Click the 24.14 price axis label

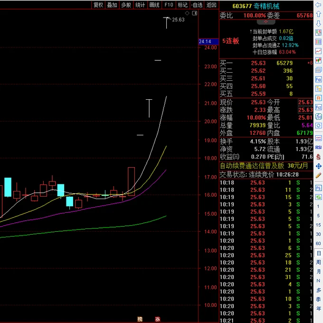tap(209, 41)
